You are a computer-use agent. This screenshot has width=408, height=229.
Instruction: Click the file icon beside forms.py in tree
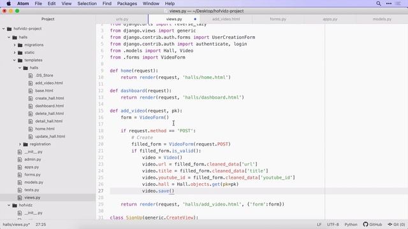point(20,175)
